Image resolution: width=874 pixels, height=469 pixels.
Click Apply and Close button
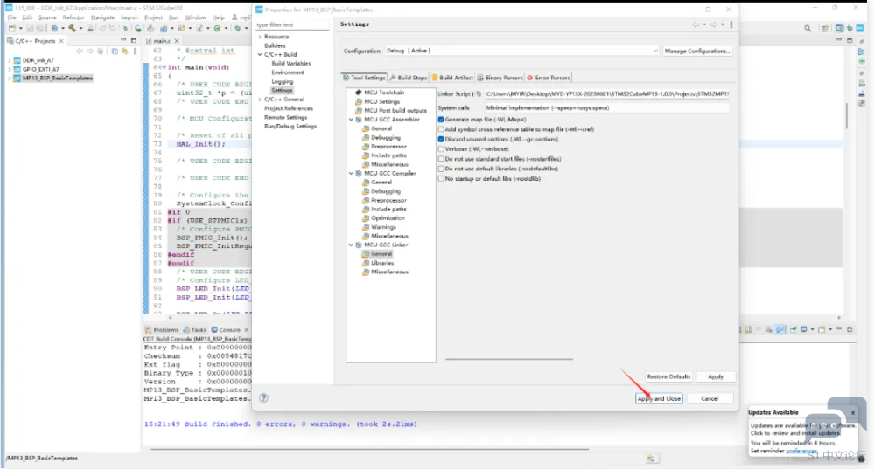[659, 398]
